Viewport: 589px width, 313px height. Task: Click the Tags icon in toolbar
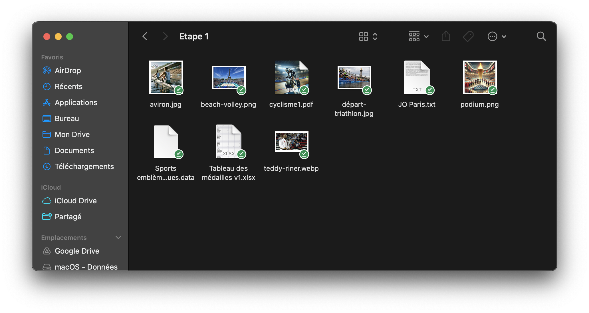coord(468,36)
